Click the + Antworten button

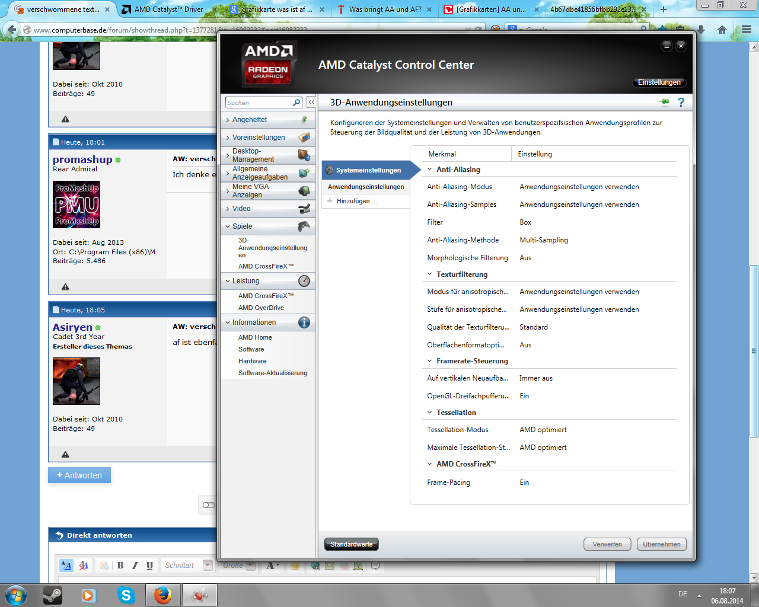[79, 475]
